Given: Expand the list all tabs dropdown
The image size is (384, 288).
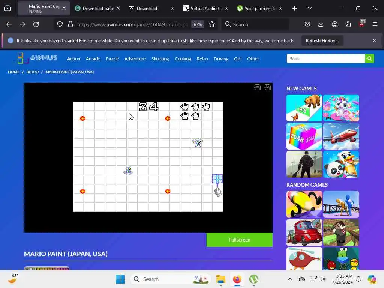Looking at the screenshot, I should pyautogui.click(x=309, y=8).
